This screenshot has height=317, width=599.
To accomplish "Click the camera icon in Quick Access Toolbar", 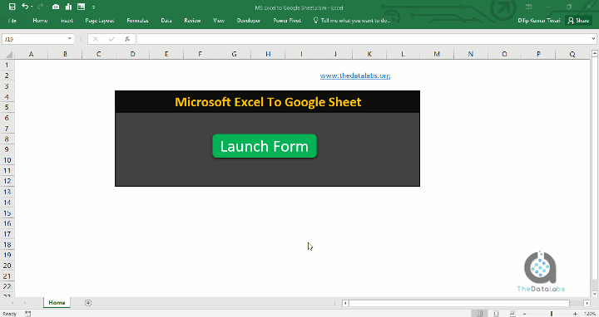I will pyautogui.click(x=56, y=7).
